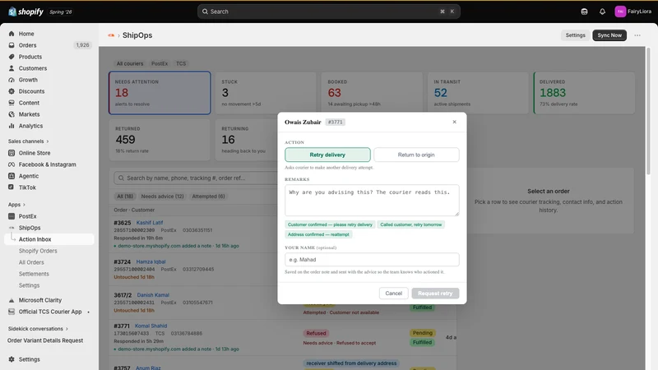Open the Delivered stat card
The image size is (658, 370).
(x=584, y=93)
